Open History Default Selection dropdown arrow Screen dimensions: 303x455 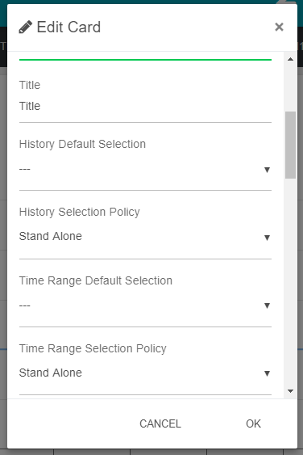click(x=267, y=170)
